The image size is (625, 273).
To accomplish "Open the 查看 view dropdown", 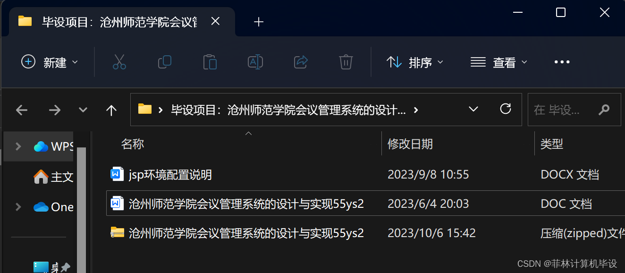I will tap(499, 62).
